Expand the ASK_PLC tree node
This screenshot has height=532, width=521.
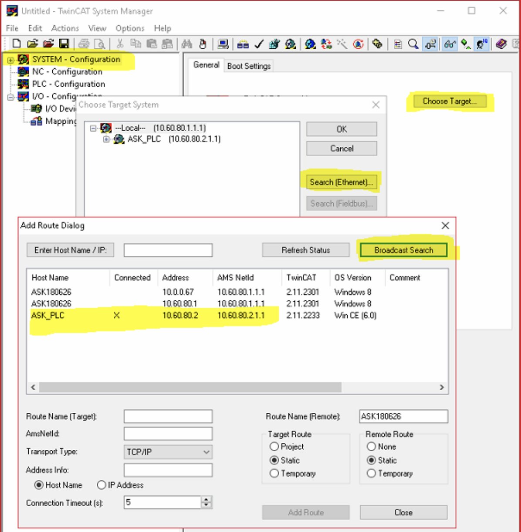(106, 139)
